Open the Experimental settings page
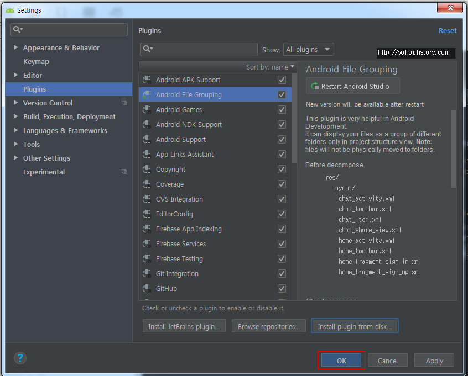Viewport: 468px width, 376px height. click(x=44, y=172)
